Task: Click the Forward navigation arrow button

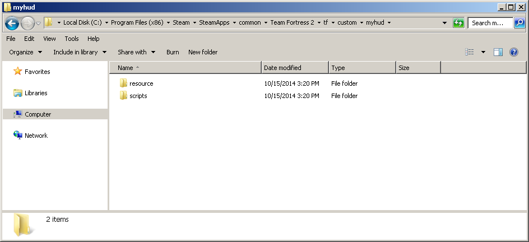Action: pyautogui.click(x=27, y=23)
